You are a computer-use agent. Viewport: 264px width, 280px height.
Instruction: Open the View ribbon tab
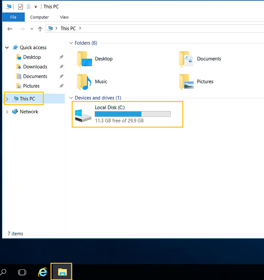click(x=64, y=17)
